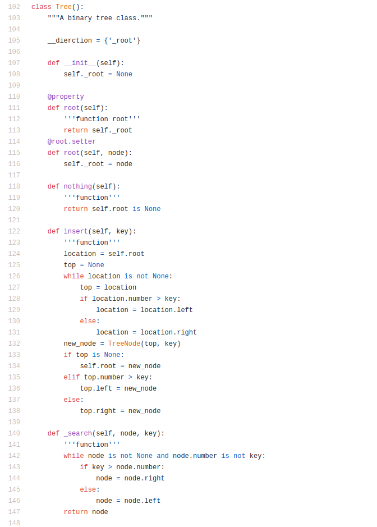Click the 'while node is not None and' line
Screen dimensions: 377x527
[164, 456]
